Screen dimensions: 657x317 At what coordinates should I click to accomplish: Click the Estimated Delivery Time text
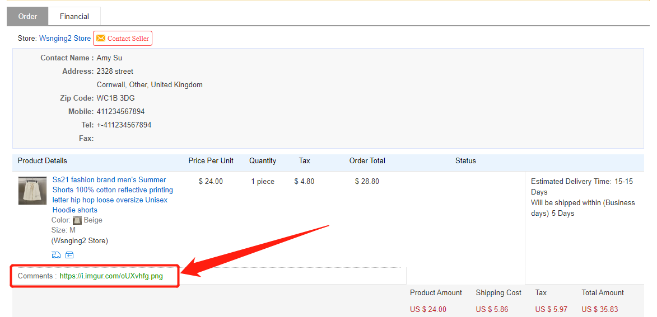(581, 187)
